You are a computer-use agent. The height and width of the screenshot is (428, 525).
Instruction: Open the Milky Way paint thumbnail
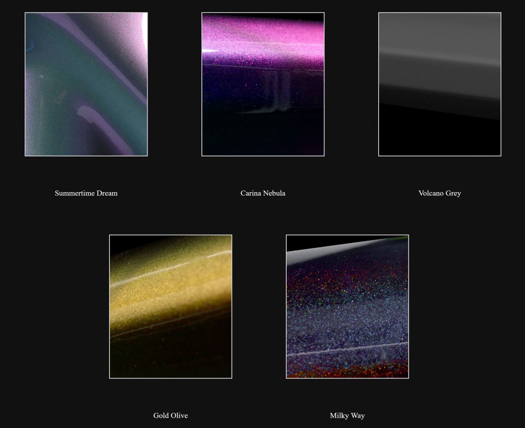point(347,306)
